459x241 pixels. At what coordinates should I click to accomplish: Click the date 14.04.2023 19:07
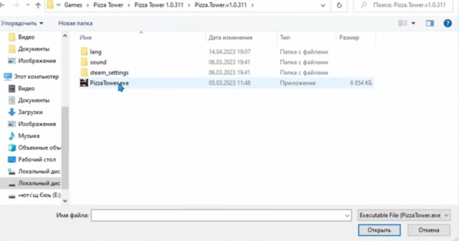tap(229, 52)
